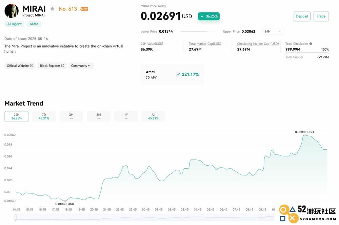Image resolution: width=339 pixels, height=225 pixels.
Task: Click the Date of Issue: 2025-05-16 text
Action: (26, 39)
